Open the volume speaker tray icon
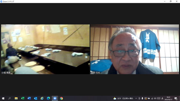 [155, 98]
